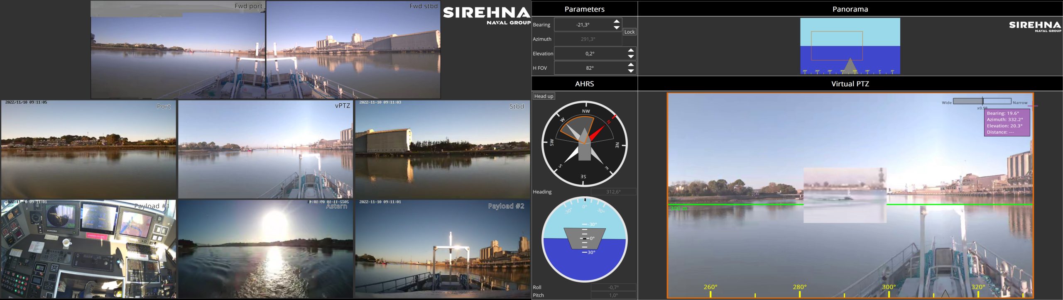Click the greyed Azimuth field showing 291,3°
The width and height of the screenshot is (1063, 300).
[x=588, y=39]
